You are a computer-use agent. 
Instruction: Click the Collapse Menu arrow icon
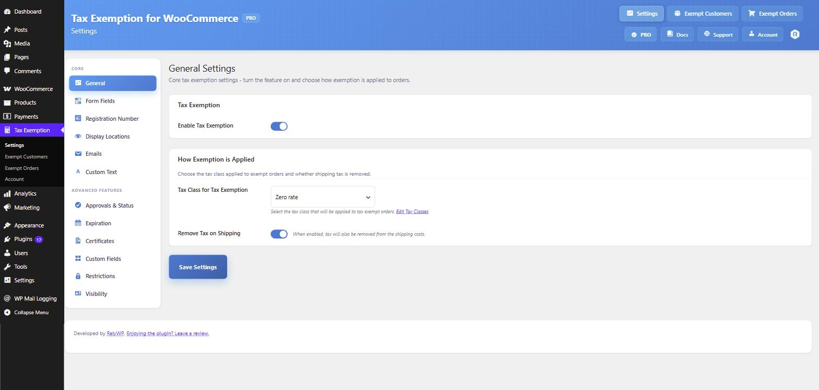pyautogui.click(x=7, y=313)
